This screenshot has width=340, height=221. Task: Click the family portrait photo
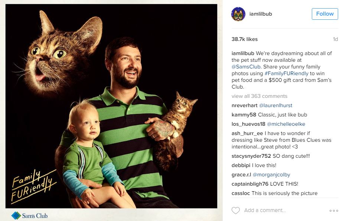tap(111, 106)
